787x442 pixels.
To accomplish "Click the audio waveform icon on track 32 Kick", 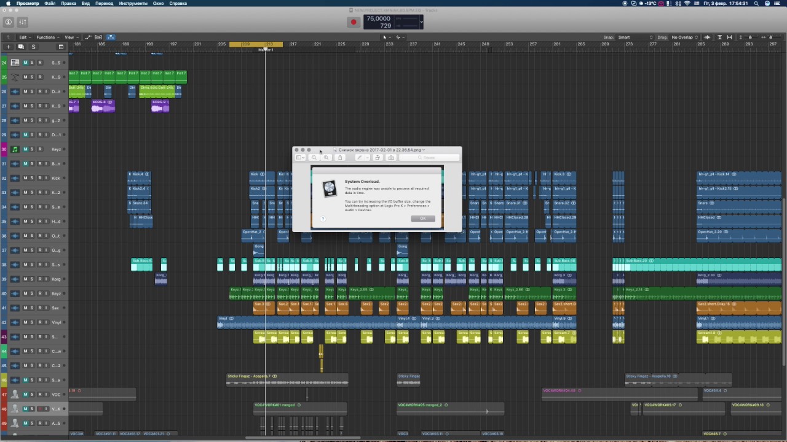I will tap(15, 178).
